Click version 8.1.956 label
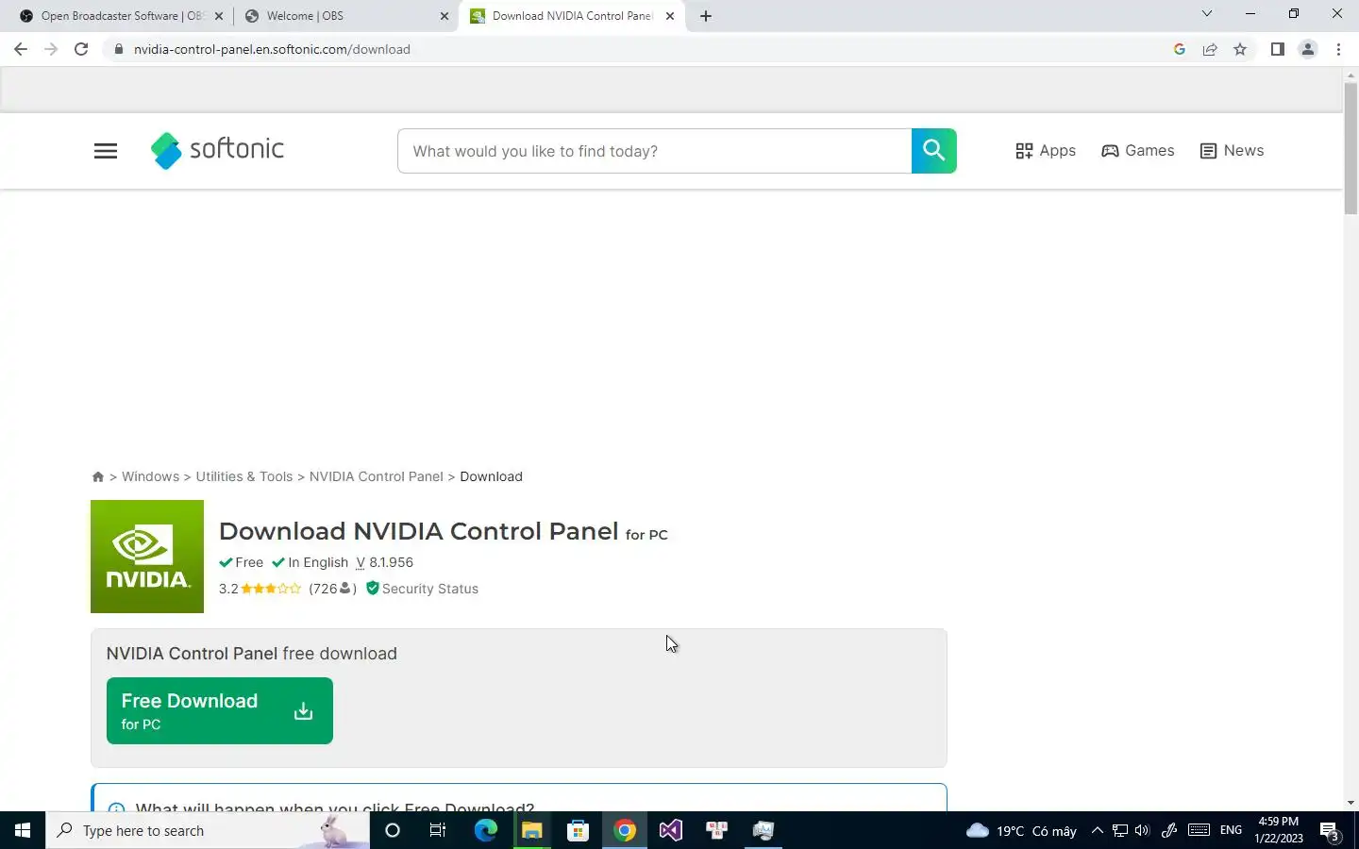 [x=384, y=562]
